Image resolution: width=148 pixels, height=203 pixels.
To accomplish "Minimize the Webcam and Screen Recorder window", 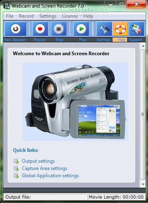I will coord(111,4).
